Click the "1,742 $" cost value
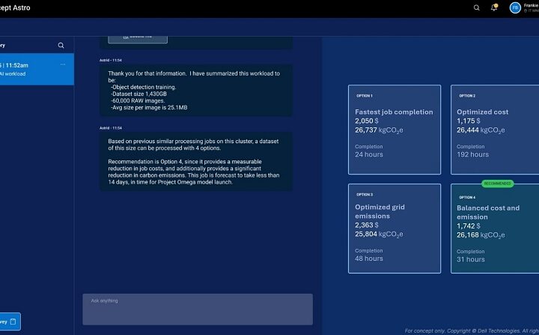The width and height of the screenshot is (539, 335). 469,226
